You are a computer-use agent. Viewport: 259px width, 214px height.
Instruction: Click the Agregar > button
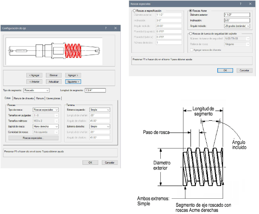(x=73, y=75)
